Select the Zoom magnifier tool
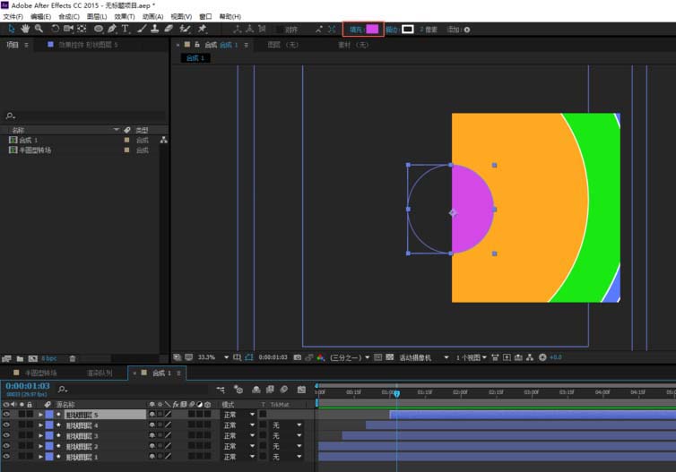Screen dimensions: 676x472 pyautogui.click(x=39, y=29)
